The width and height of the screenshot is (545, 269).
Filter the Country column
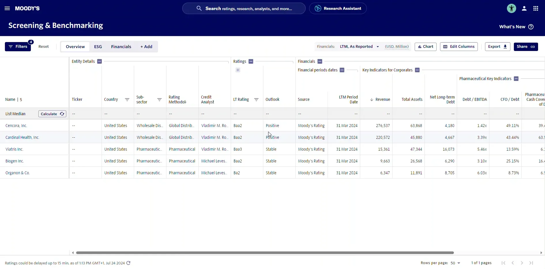point(127,100)
